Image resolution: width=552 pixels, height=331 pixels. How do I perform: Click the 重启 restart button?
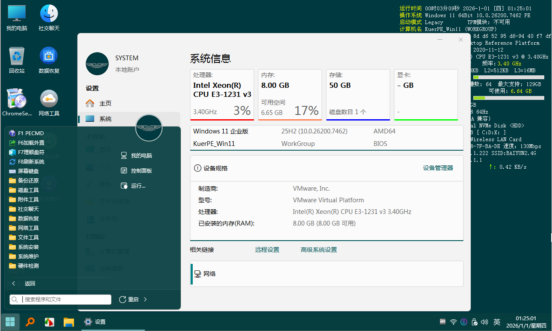click(x=129, y=299)
